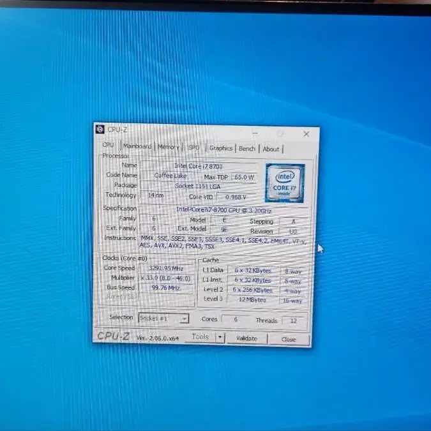Minimize the CPU-Z window

click(x=255, y=133)
